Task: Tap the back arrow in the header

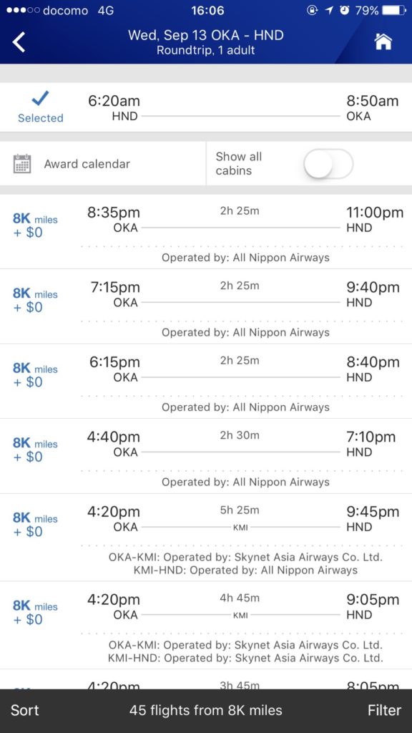Action: coord(19,42)
